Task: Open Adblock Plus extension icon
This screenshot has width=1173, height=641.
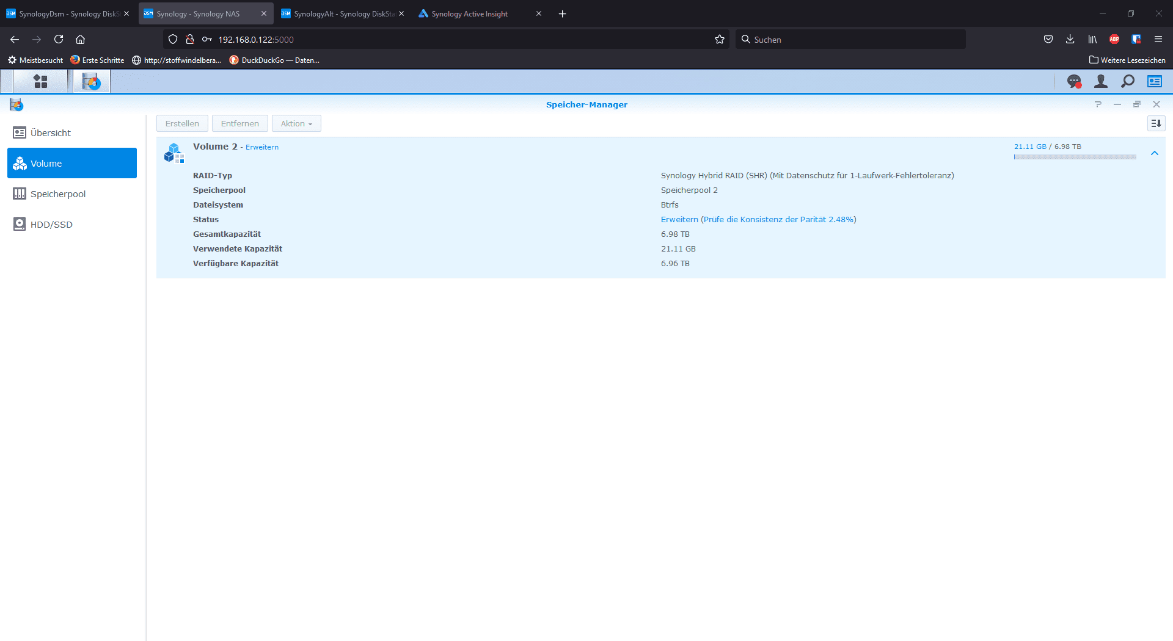Action: 1114,39
